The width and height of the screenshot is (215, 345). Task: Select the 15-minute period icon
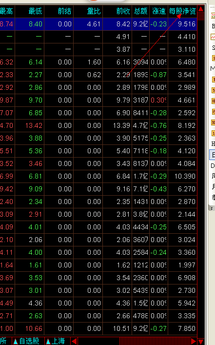tap(213, 112)
